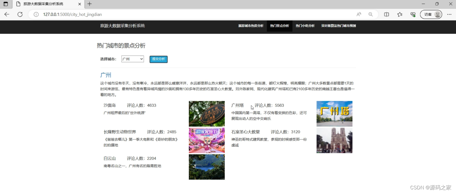Image resolution: width=456 pixels, height=193 pixels.
Task: Open the 旅游城市热度分析 navigation tab
Action: (251, 26)
